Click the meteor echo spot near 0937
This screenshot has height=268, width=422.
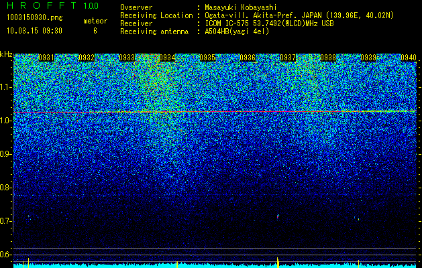278,217
